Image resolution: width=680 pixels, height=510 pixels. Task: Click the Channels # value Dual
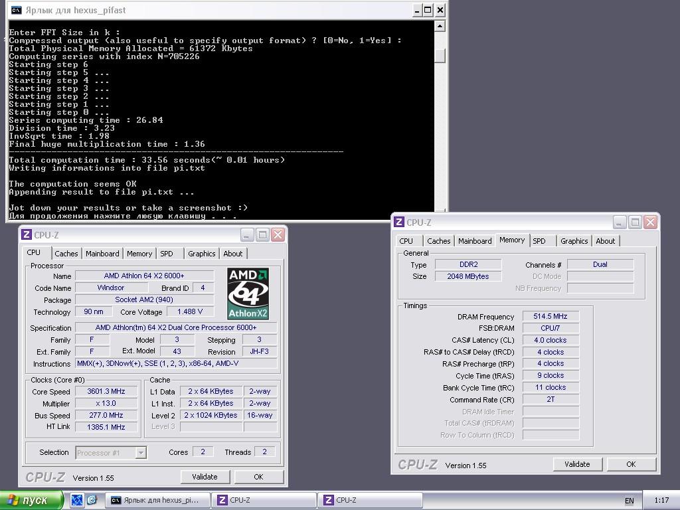[x=600, y=264]
